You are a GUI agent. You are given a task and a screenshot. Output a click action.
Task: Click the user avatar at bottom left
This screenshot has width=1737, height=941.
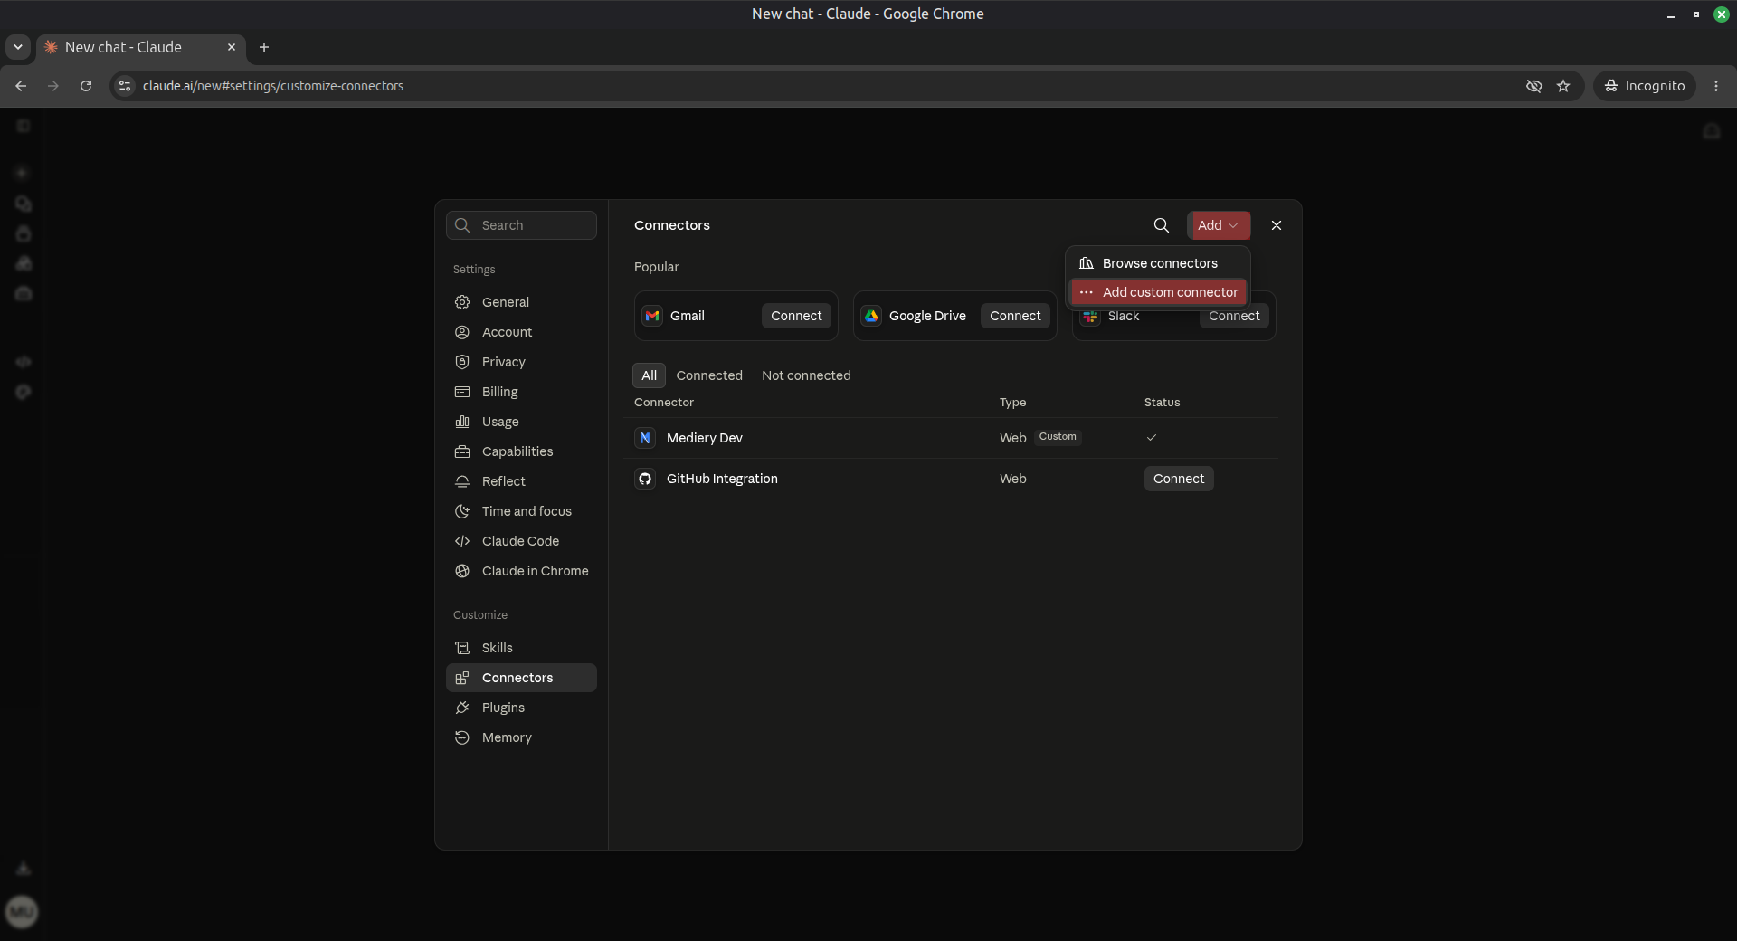click(22, 911)
